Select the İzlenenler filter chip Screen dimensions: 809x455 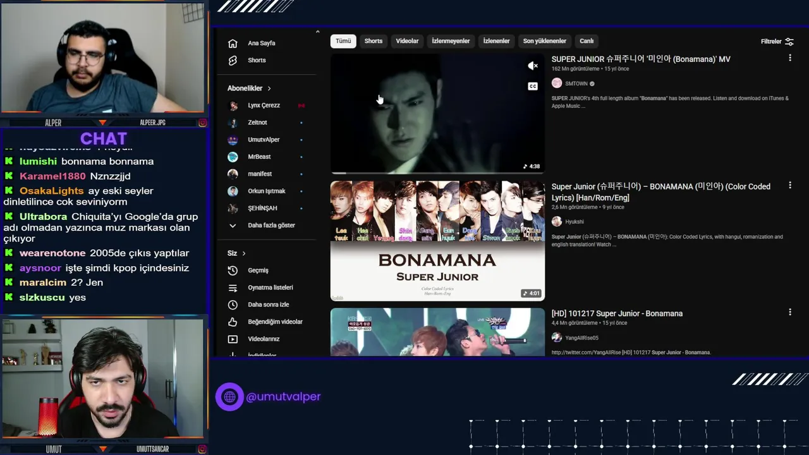496,41
